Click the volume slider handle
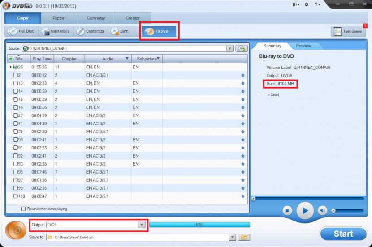This screenshot has height=247, width=372. tap(333, 210)
